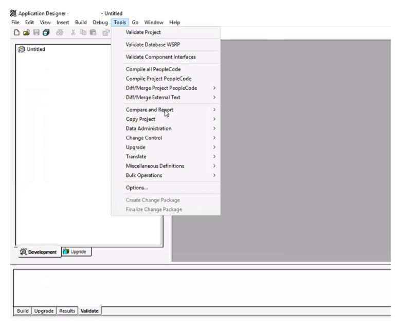This screenshot has height=328, width=396.
Task: Expand the Translate submenu arrow
Action: pos(214,156)
